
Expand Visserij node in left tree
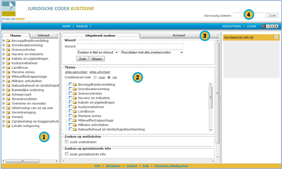coord(3,117)
